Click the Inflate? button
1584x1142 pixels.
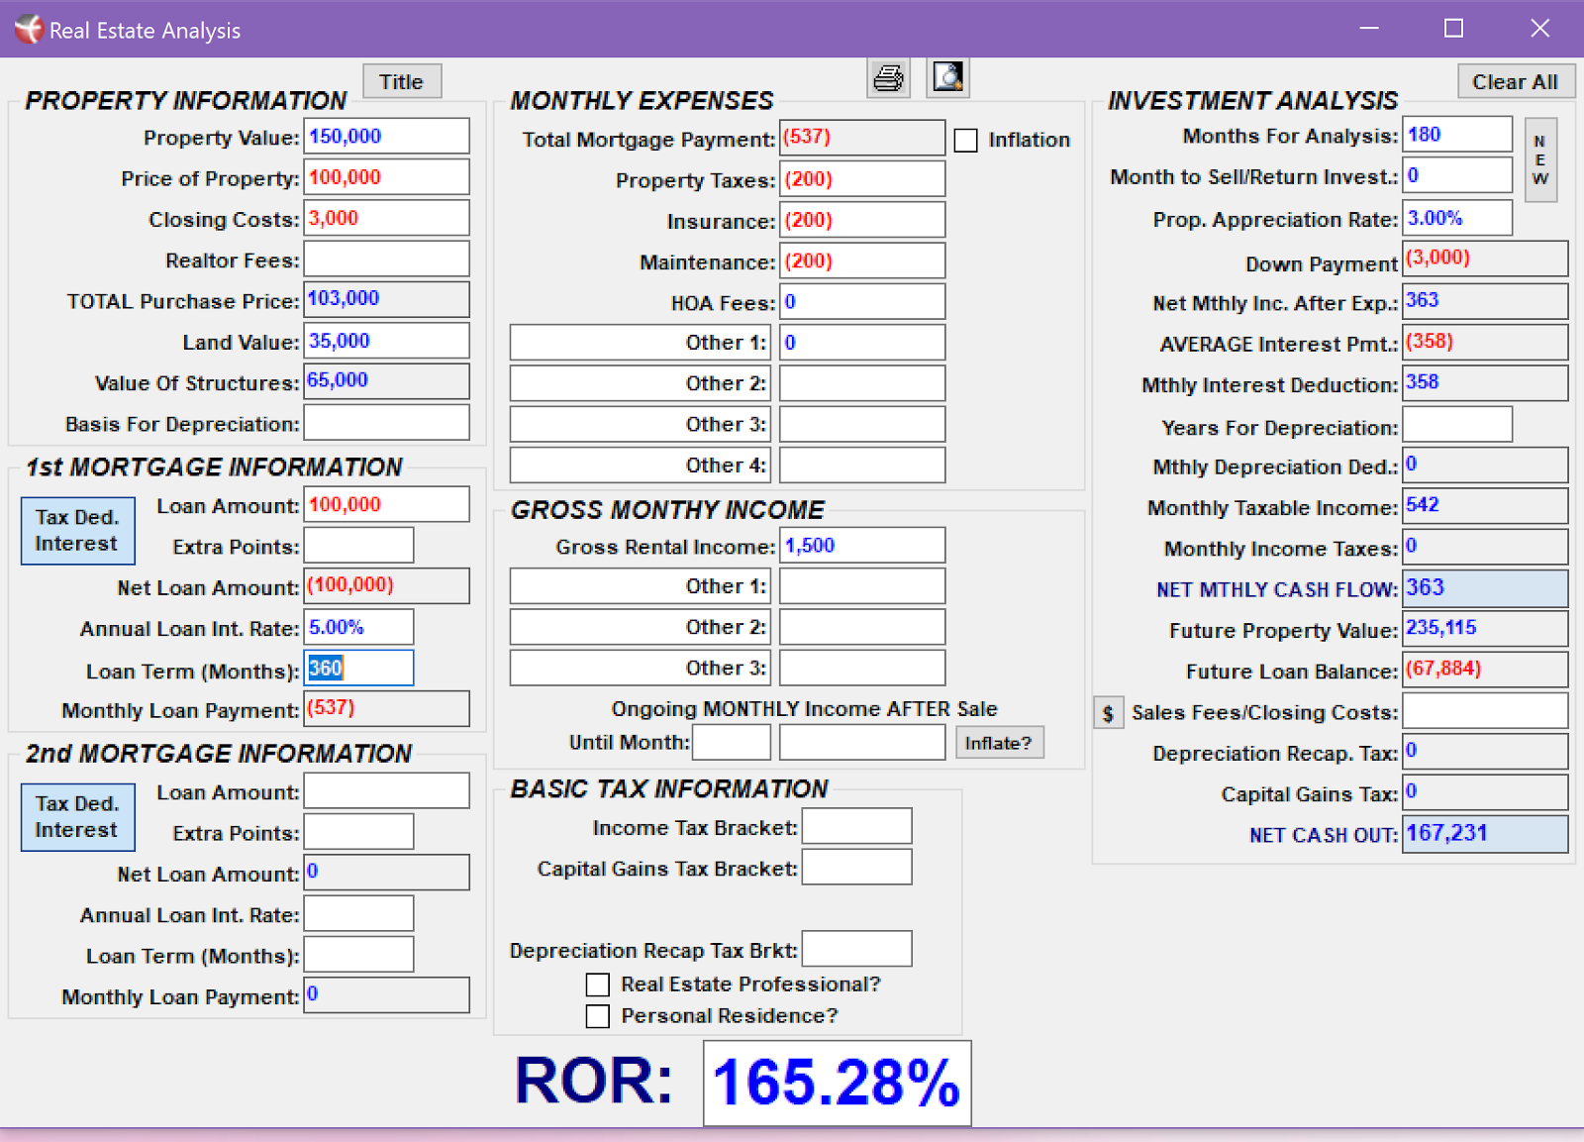pos(999,743)
